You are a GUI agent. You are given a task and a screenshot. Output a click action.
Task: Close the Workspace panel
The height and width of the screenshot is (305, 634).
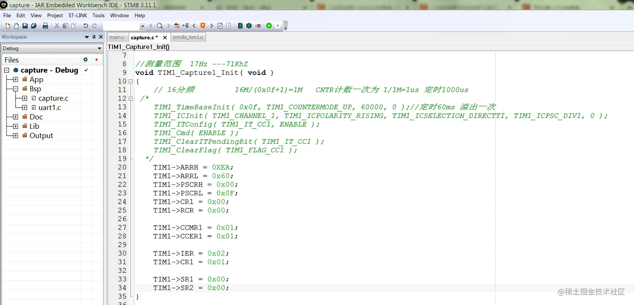101,37
